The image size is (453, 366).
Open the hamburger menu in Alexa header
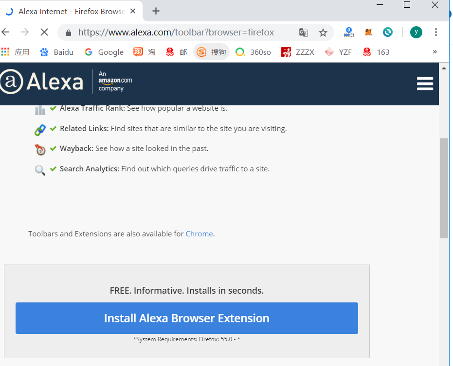[x=425, y=83]
